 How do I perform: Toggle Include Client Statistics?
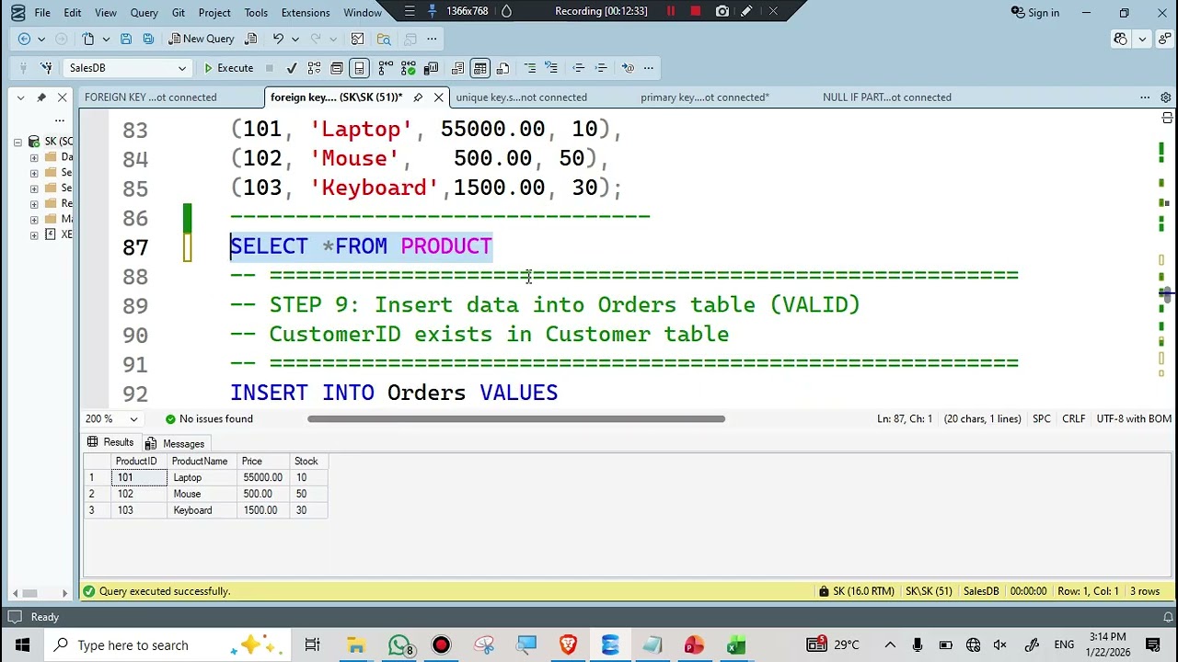pos(431,68)
